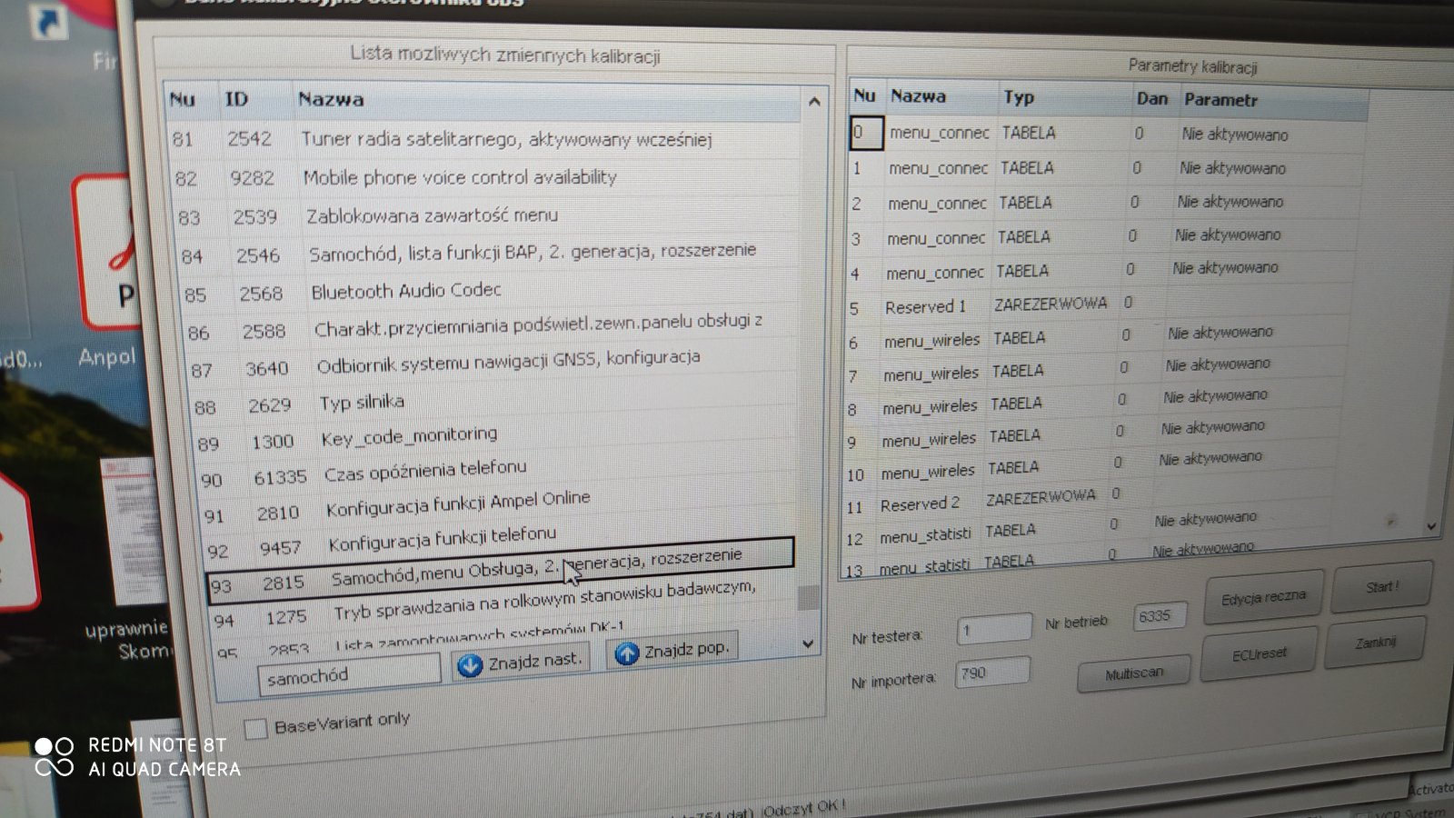Click the Znajdz pop. search-previous button

coord(672,651)
